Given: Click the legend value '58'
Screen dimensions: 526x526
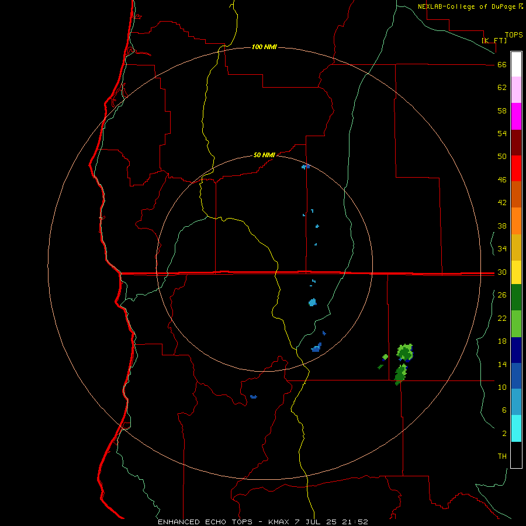Looking at the screenshot, I should (x=502, y=110).
